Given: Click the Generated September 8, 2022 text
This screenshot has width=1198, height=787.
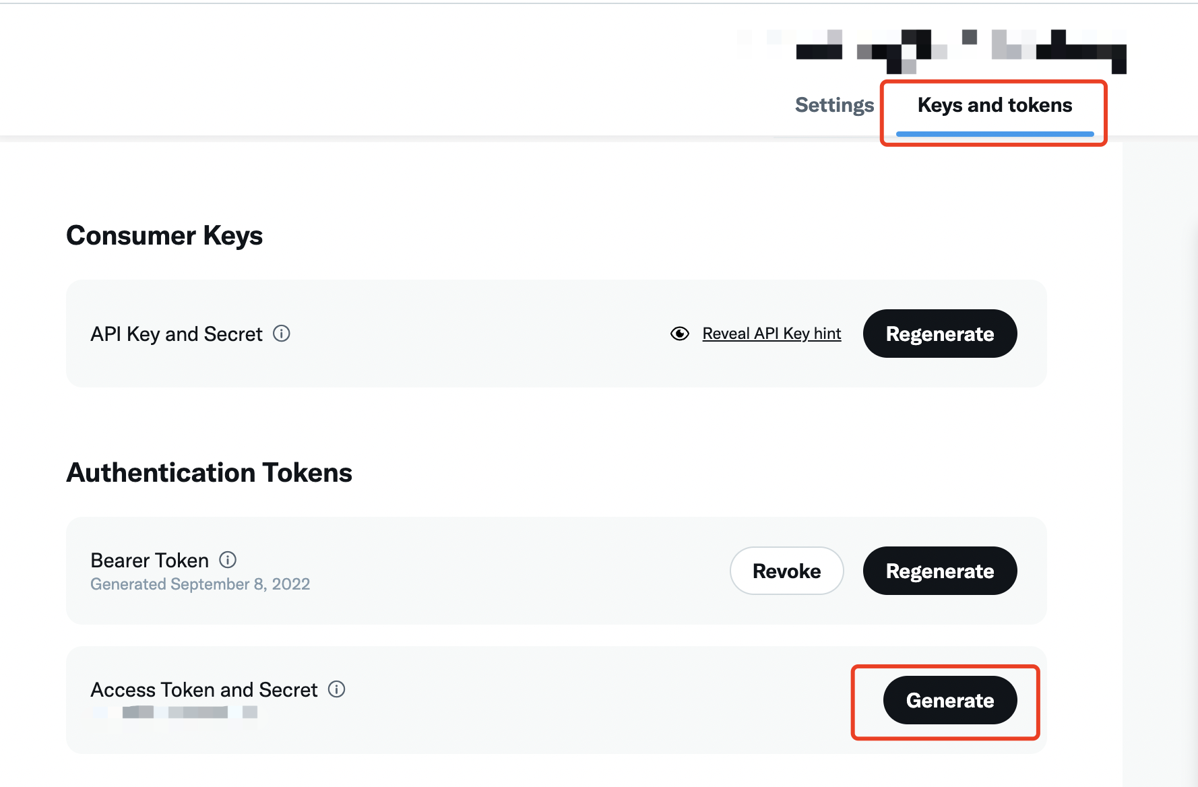Looking at the screenshot, I should 200,584.
